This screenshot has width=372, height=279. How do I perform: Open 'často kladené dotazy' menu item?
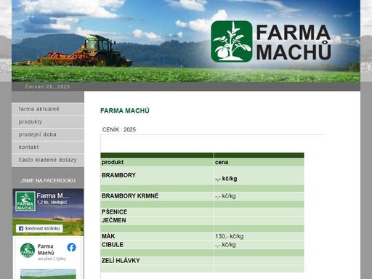click(48, 160)
